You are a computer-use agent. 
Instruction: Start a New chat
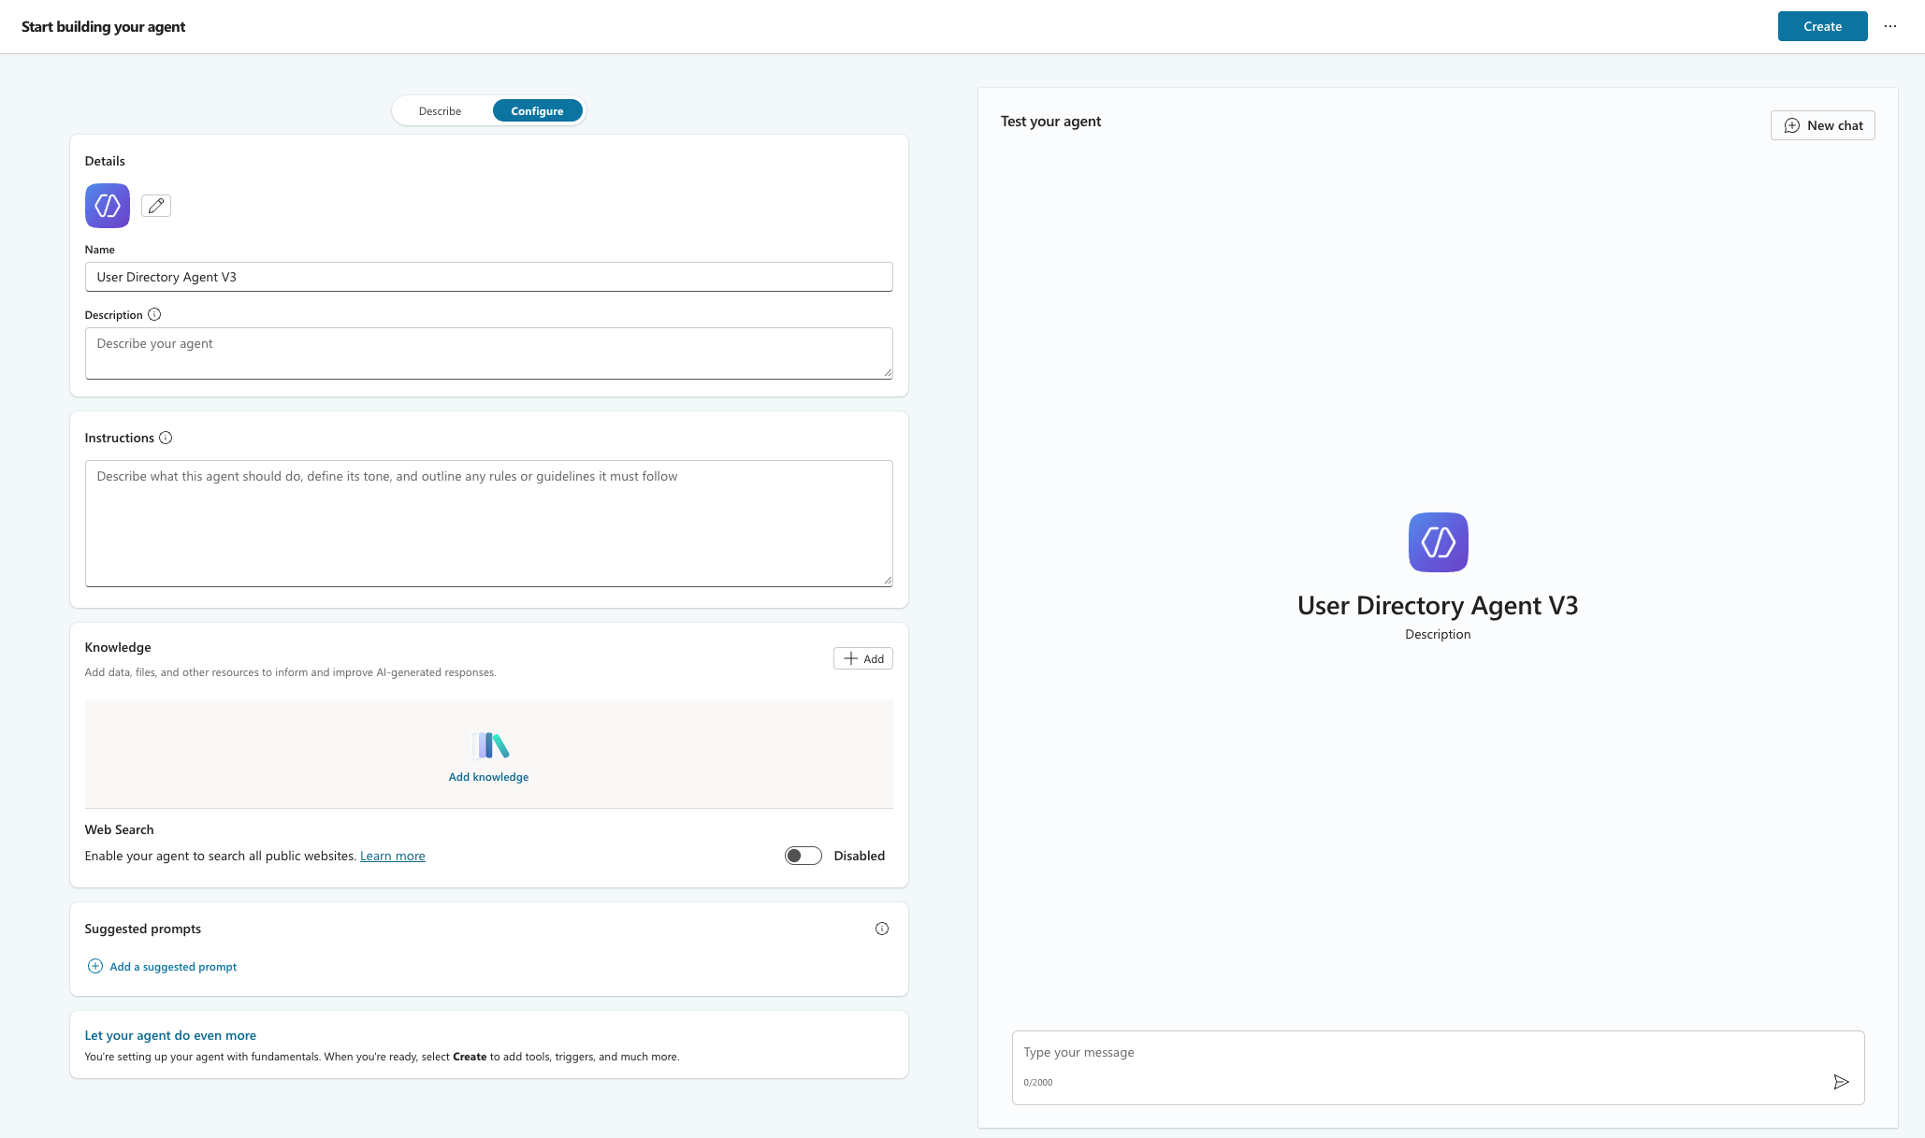[1822, 125]
